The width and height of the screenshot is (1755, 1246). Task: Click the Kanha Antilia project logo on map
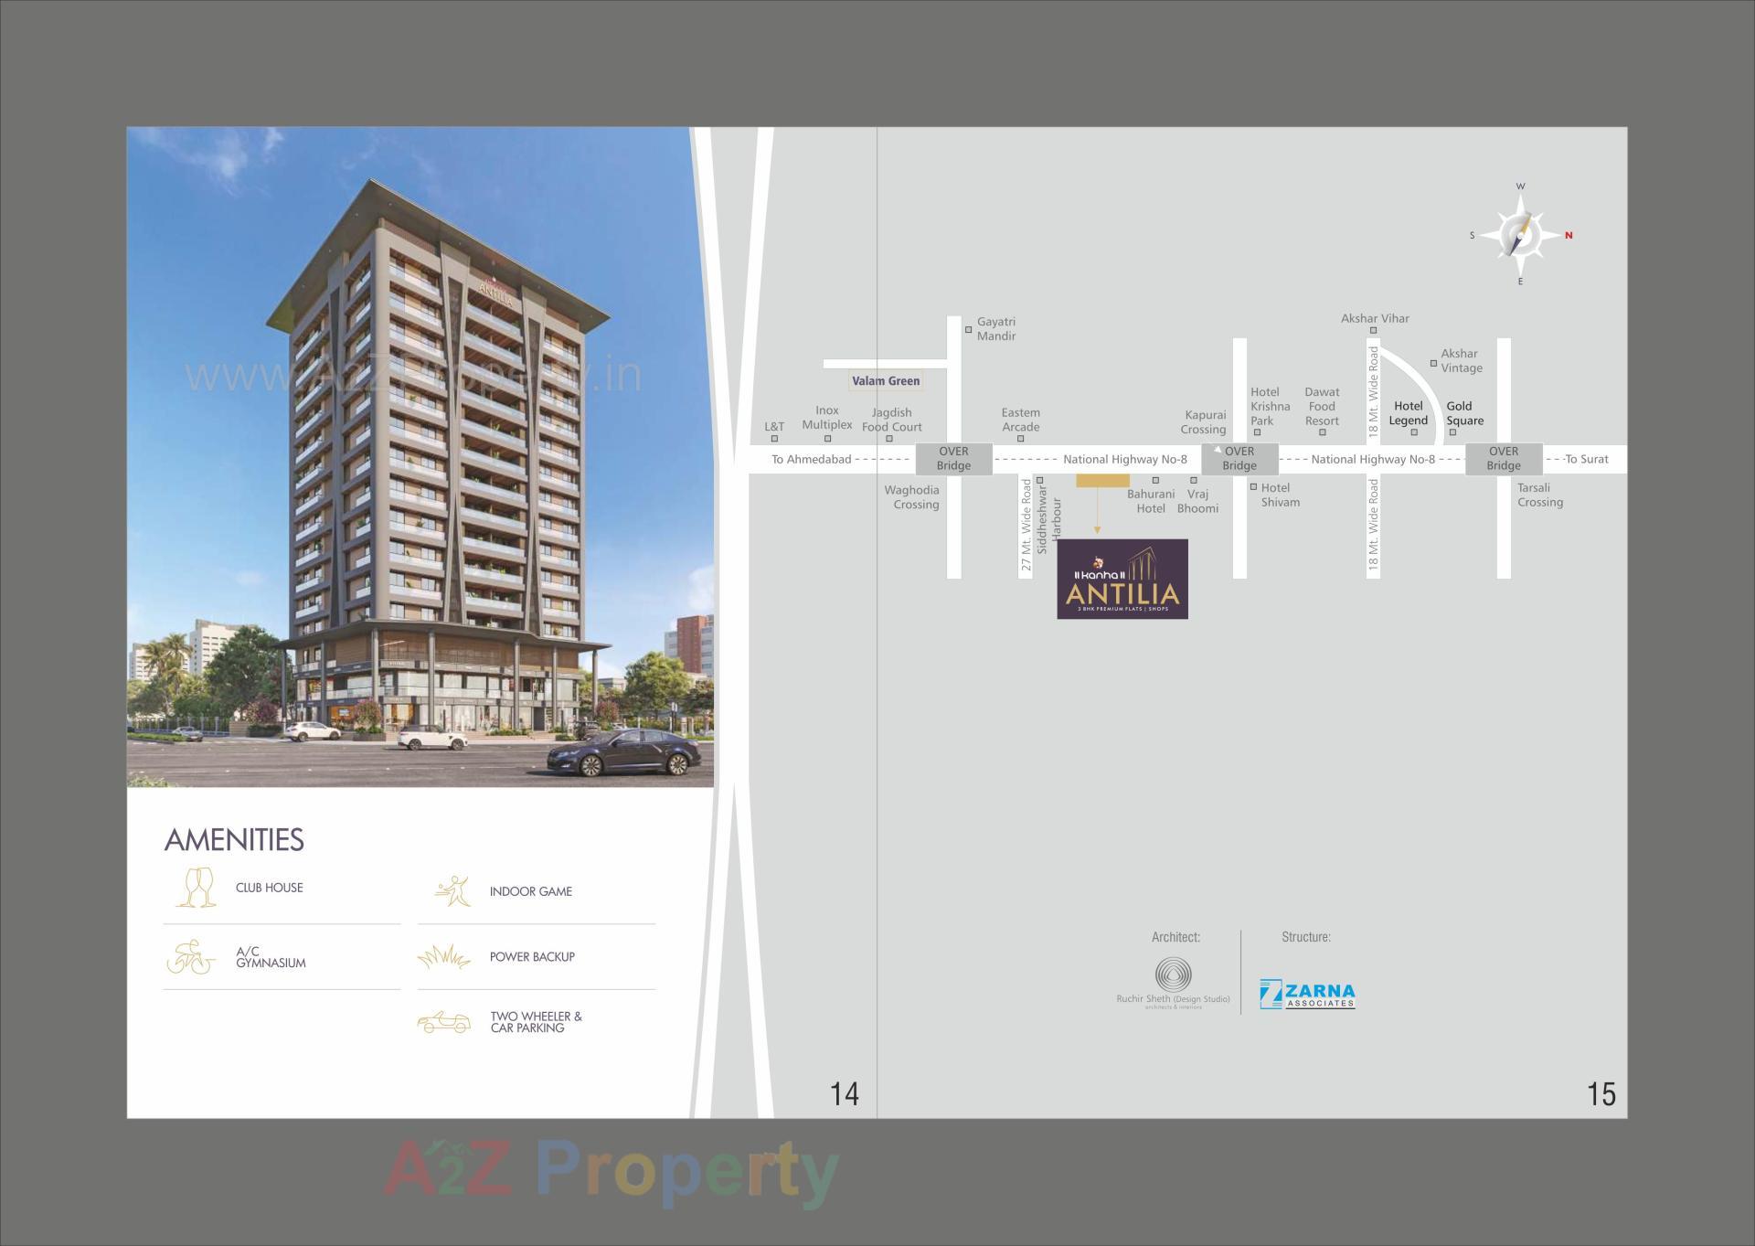pyautogui.click(x=1122, y=578)
